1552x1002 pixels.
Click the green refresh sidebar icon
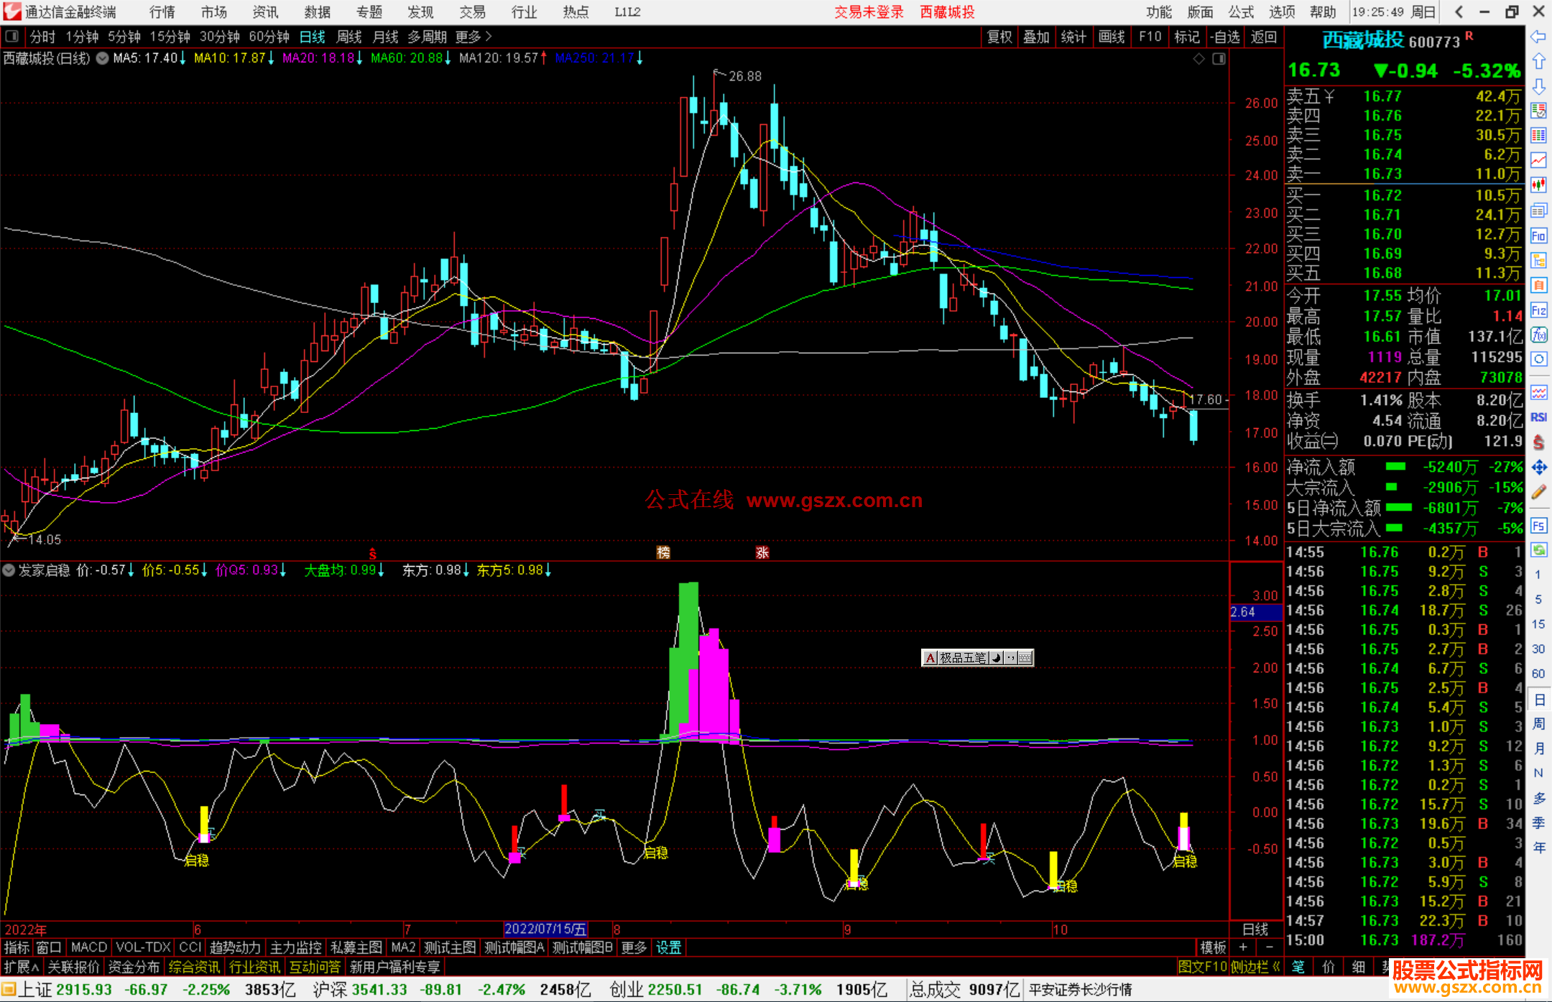(1538, 550)
